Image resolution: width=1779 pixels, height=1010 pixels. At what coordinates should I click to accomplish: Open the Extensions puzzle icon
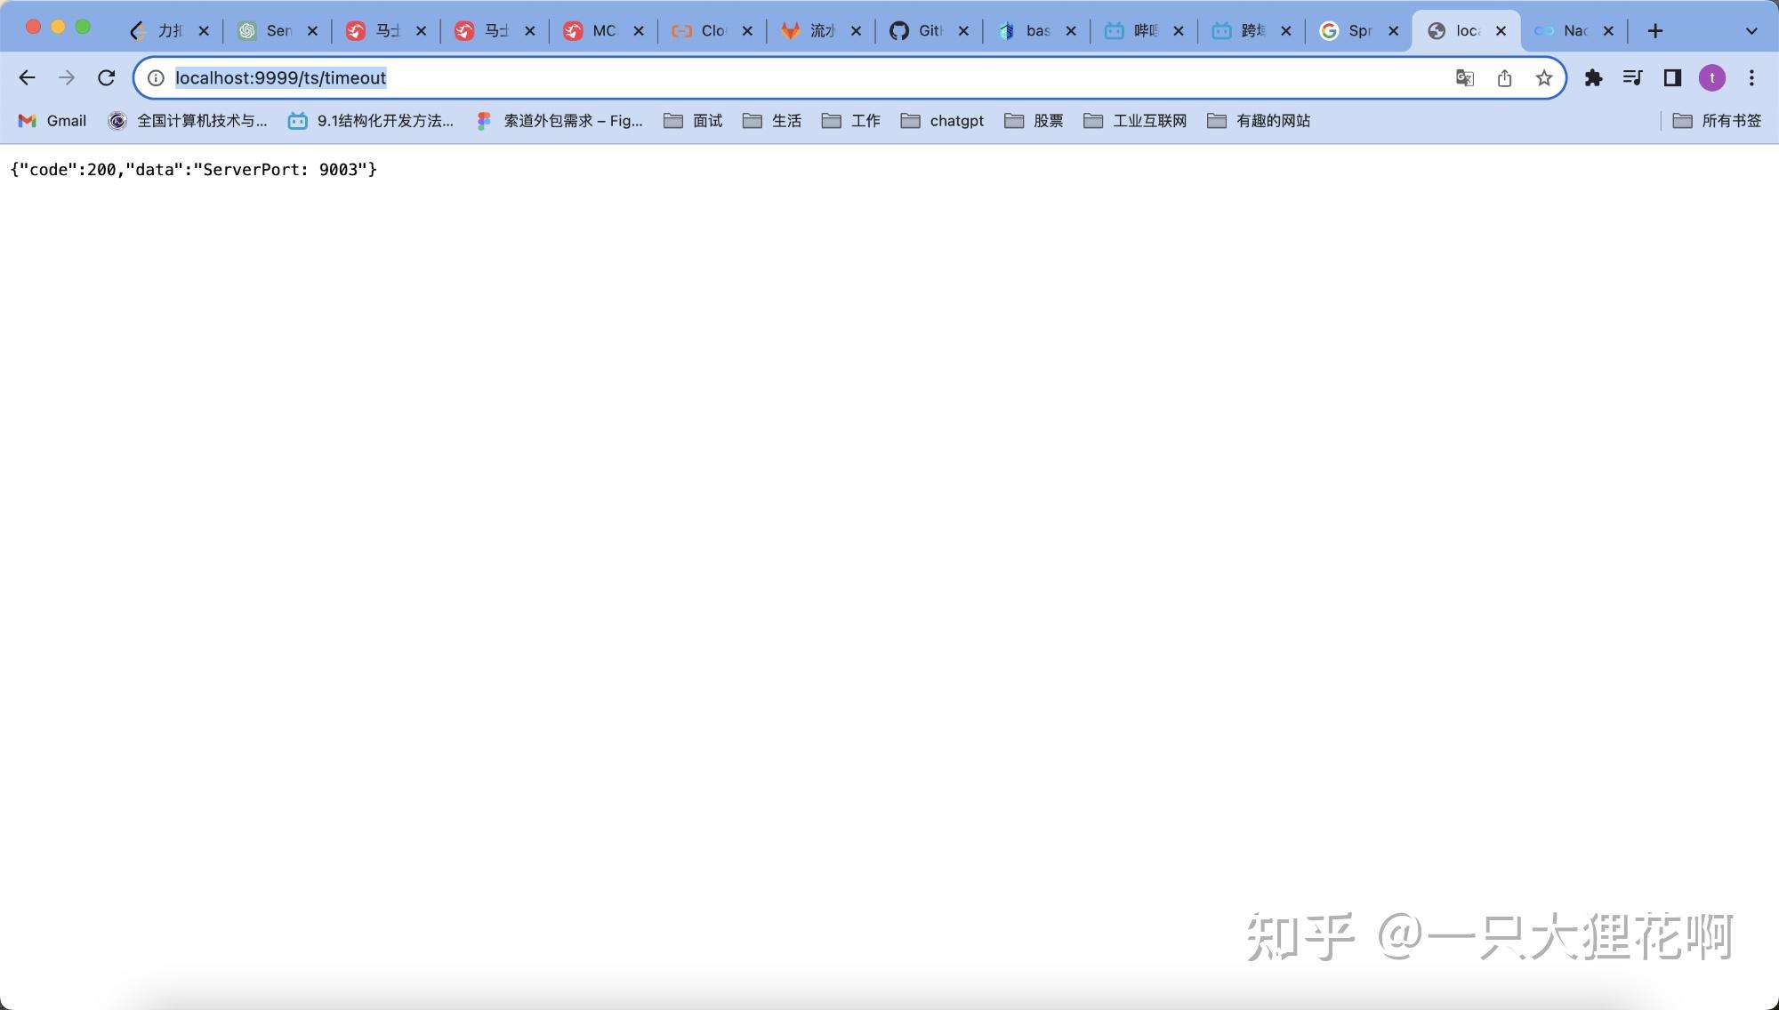(x=1595, y=78)
